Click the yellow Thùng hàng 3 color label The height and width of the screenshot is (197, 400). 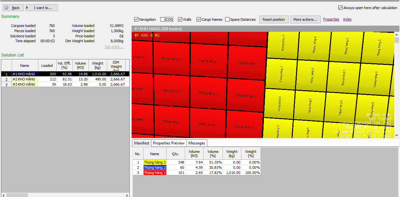[155, 162]
